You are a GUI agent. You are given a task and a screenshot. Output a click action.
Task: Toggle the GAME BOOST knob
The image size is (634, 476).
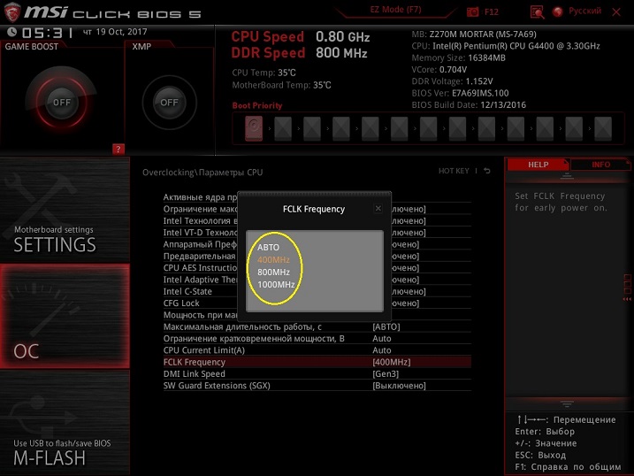click(61, 102)
